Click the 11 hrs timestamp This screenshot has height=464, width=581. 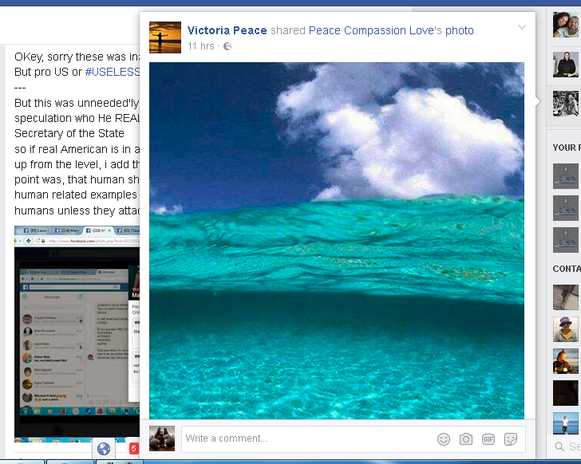[201, 46]
